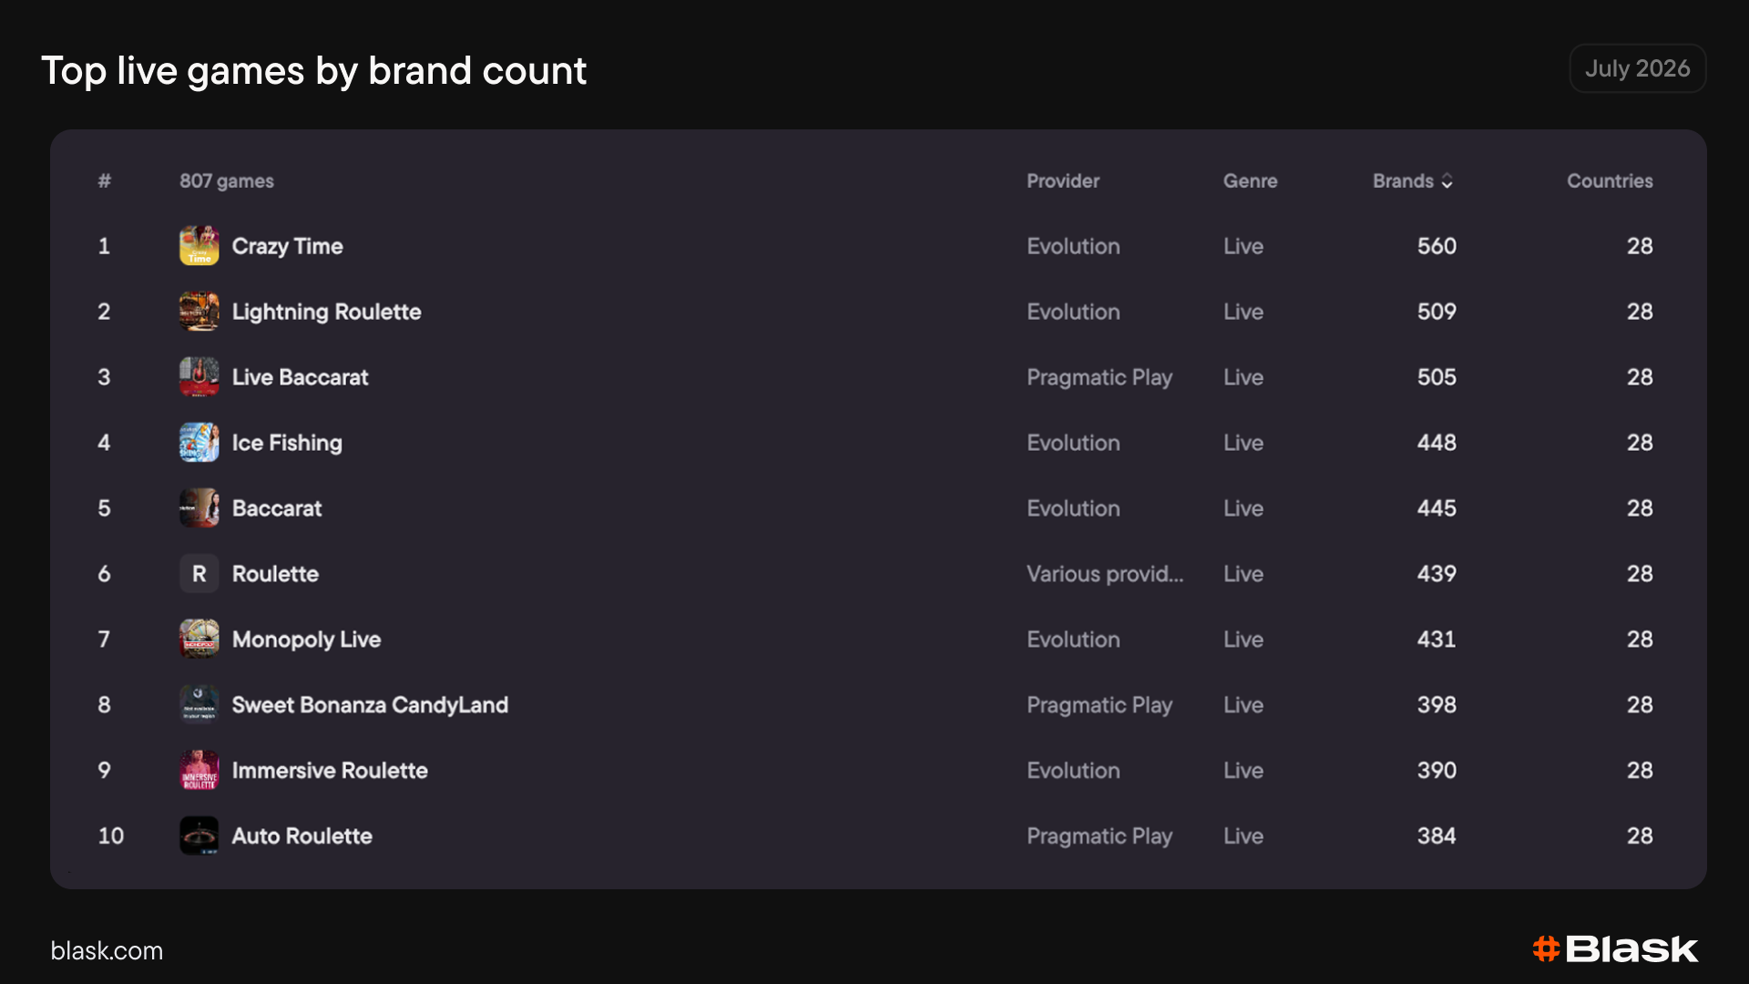This screenshot has height=984, width=1749.
Task: Click the Blask logo
Action: tap(1615, 949)
